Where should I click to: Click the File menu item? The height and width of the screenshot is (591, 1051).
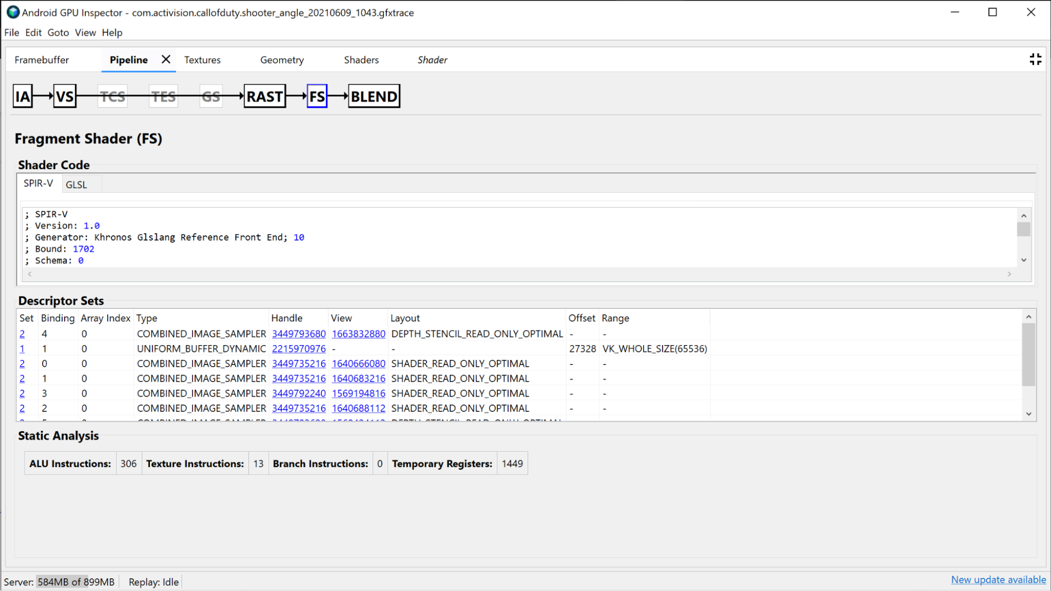pyautogui.click(x=11, y=32)
